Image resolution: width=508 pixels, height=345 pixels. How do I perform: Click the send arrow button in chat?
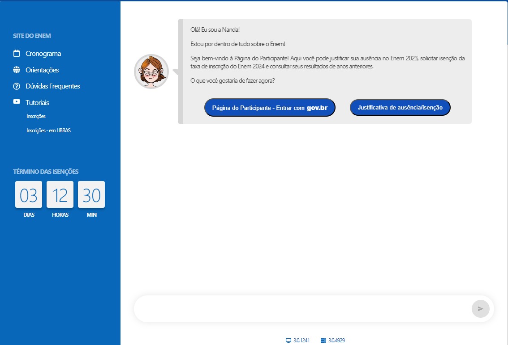(481, 309)
